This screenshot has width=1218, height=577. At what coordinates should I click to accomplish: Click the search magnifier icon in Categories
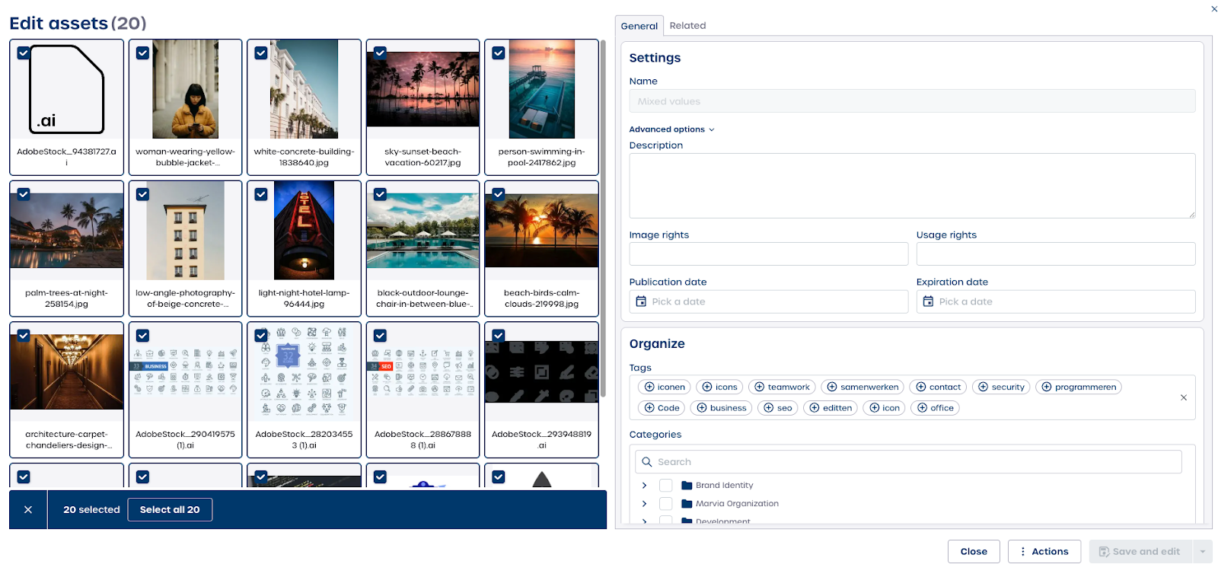click(647, 462)
